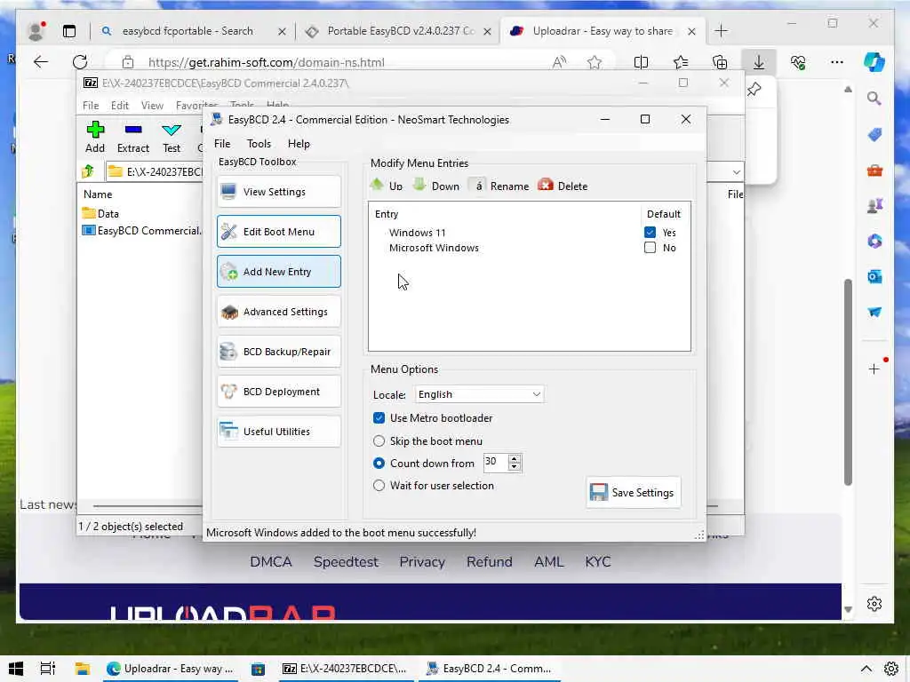The image size is (910, 682).
Task: Open Add New Entry section
Action: 278,272
